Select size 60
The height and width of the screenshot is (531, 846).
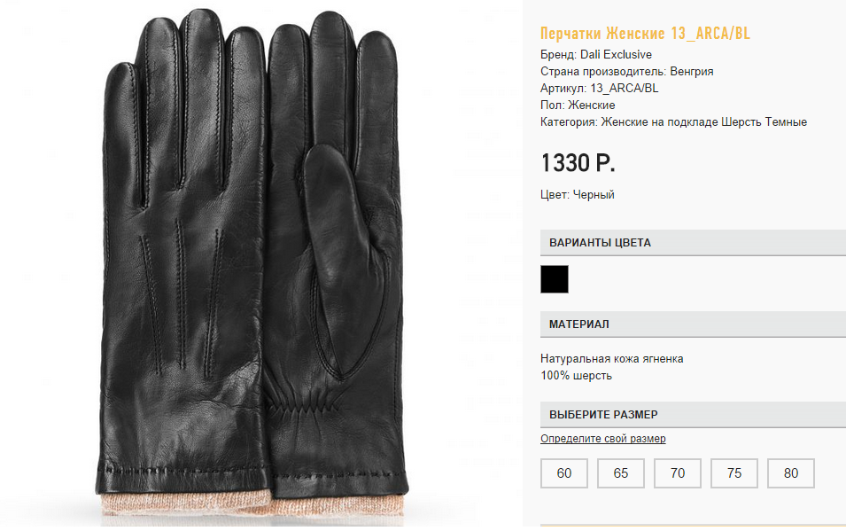[x=563, y=473]
